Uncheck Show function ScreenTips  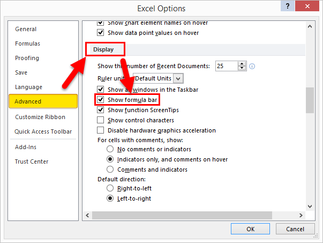pos(100,110)
